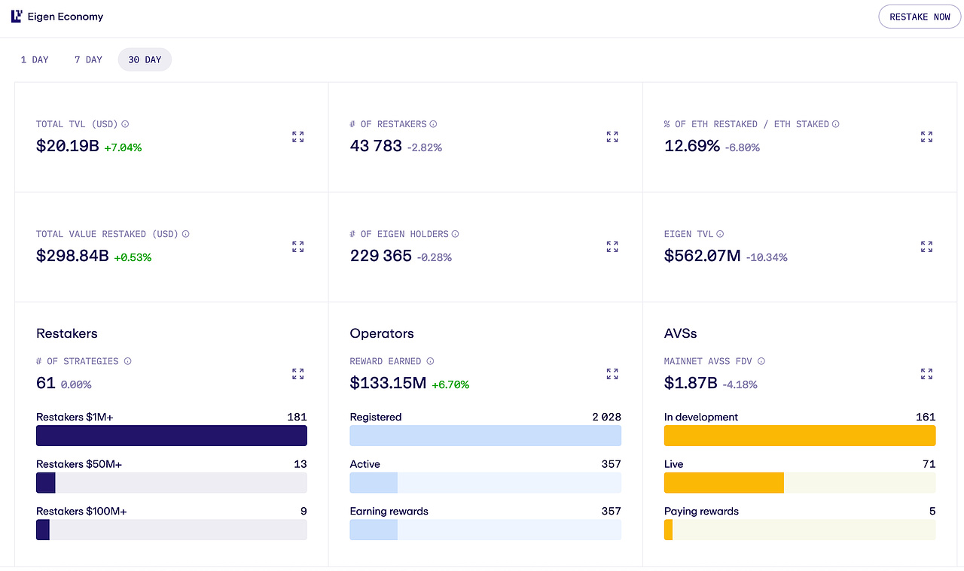Switch to the 7 DAY tab
The height and width of the screenshot is (571, 964).
click(88, 59)
